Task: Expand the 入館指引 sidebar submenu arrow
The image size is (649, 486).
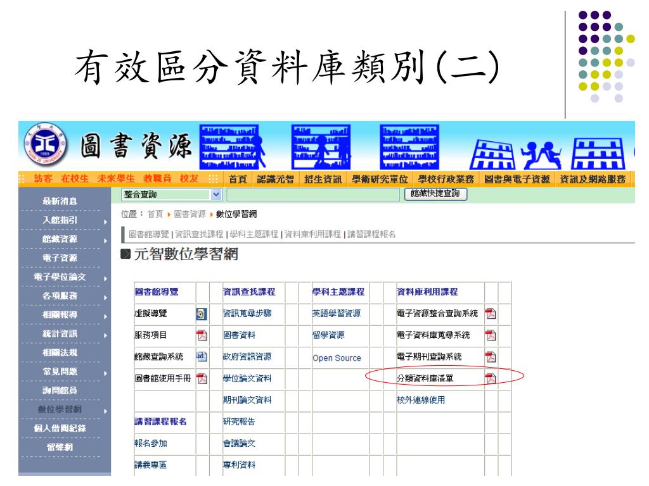Action: pos(106,222)
